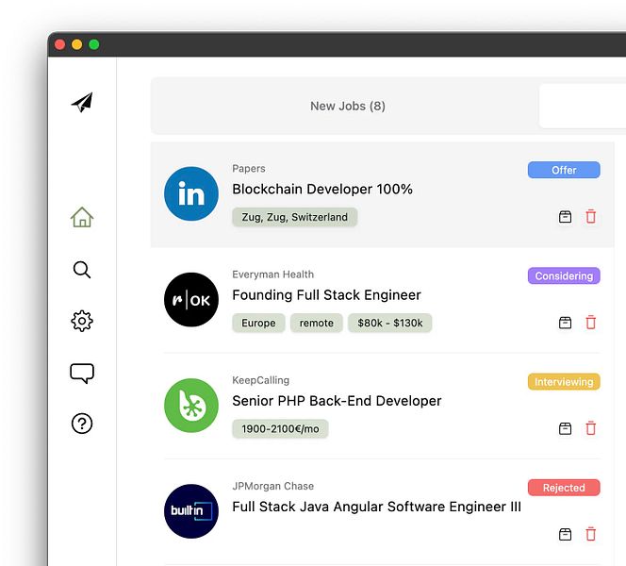Click the paper plane app logo
The width and height of the screenshot is (626, 566).
click(82, 103)
